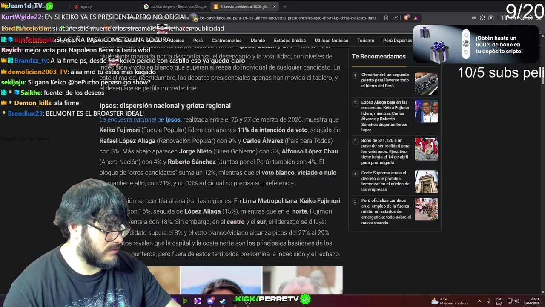This screenshot has width=545, height=307.
Task: Open the Turismo section
Action: 366,41
